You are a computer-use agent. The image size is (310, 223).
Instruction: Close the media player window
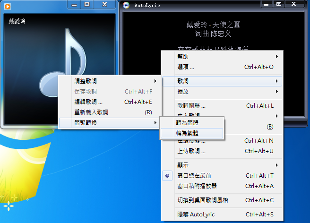[104, 5]
